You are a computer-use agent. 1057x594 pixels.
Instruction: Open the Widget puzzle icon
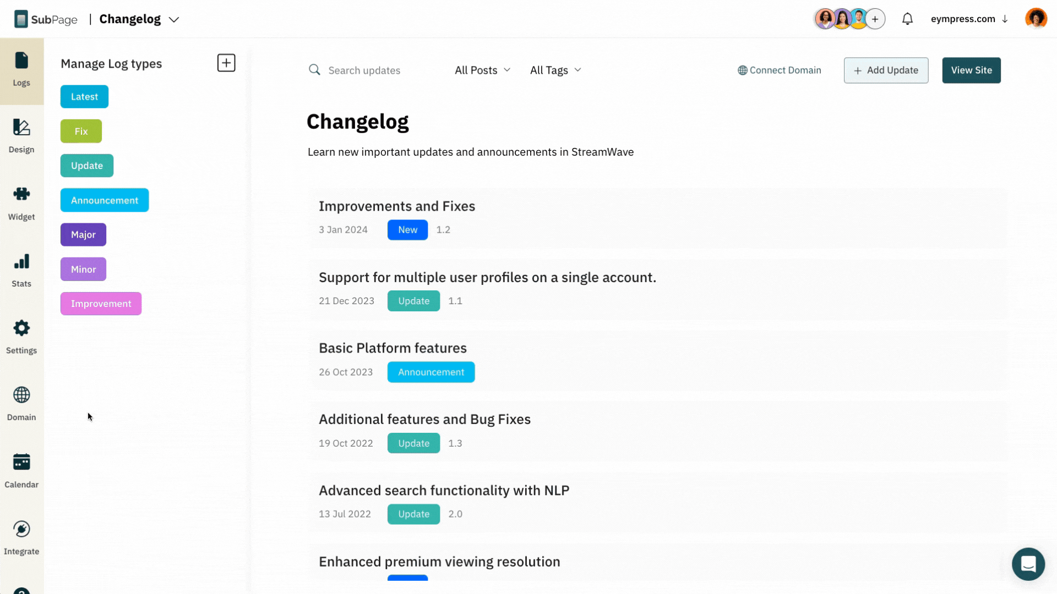[x=21, y=194]
